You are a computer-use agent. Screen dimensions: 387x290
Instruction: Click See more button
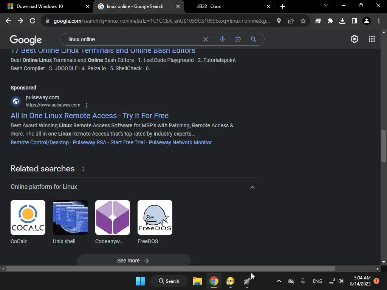pos(133,261)
